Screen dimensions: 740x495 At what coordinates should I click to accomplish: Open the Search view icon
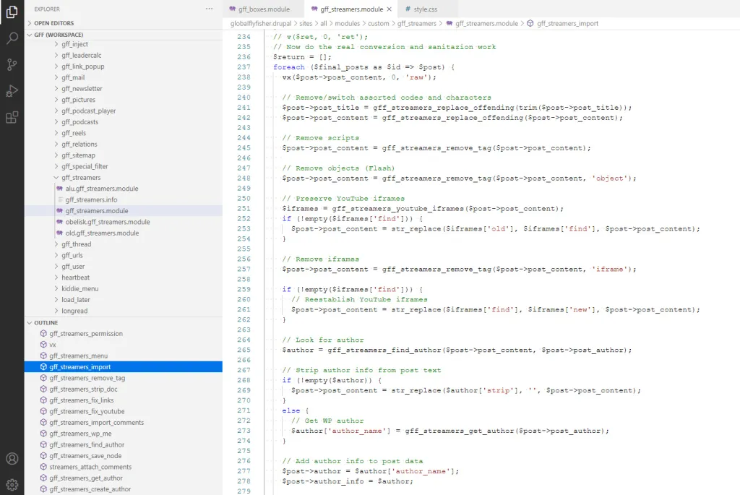pos(12,38)
